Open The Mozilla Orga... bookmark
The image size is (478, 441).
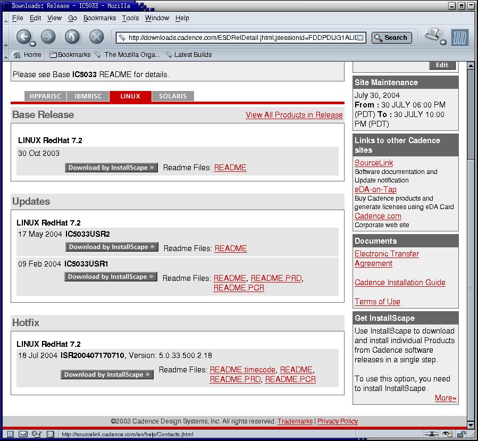(128, 55)
